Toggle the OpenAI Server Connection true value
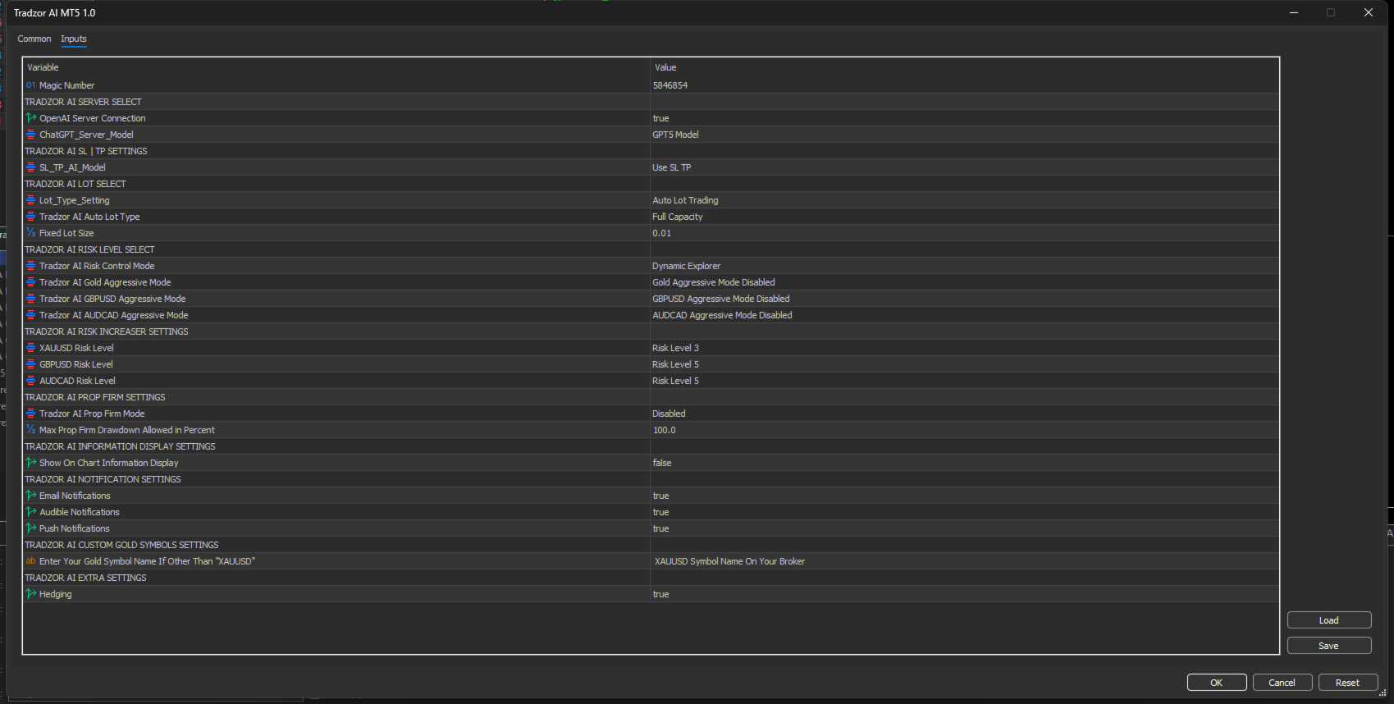This screenshot has width=1394, height=704. [x=964, y=118]
